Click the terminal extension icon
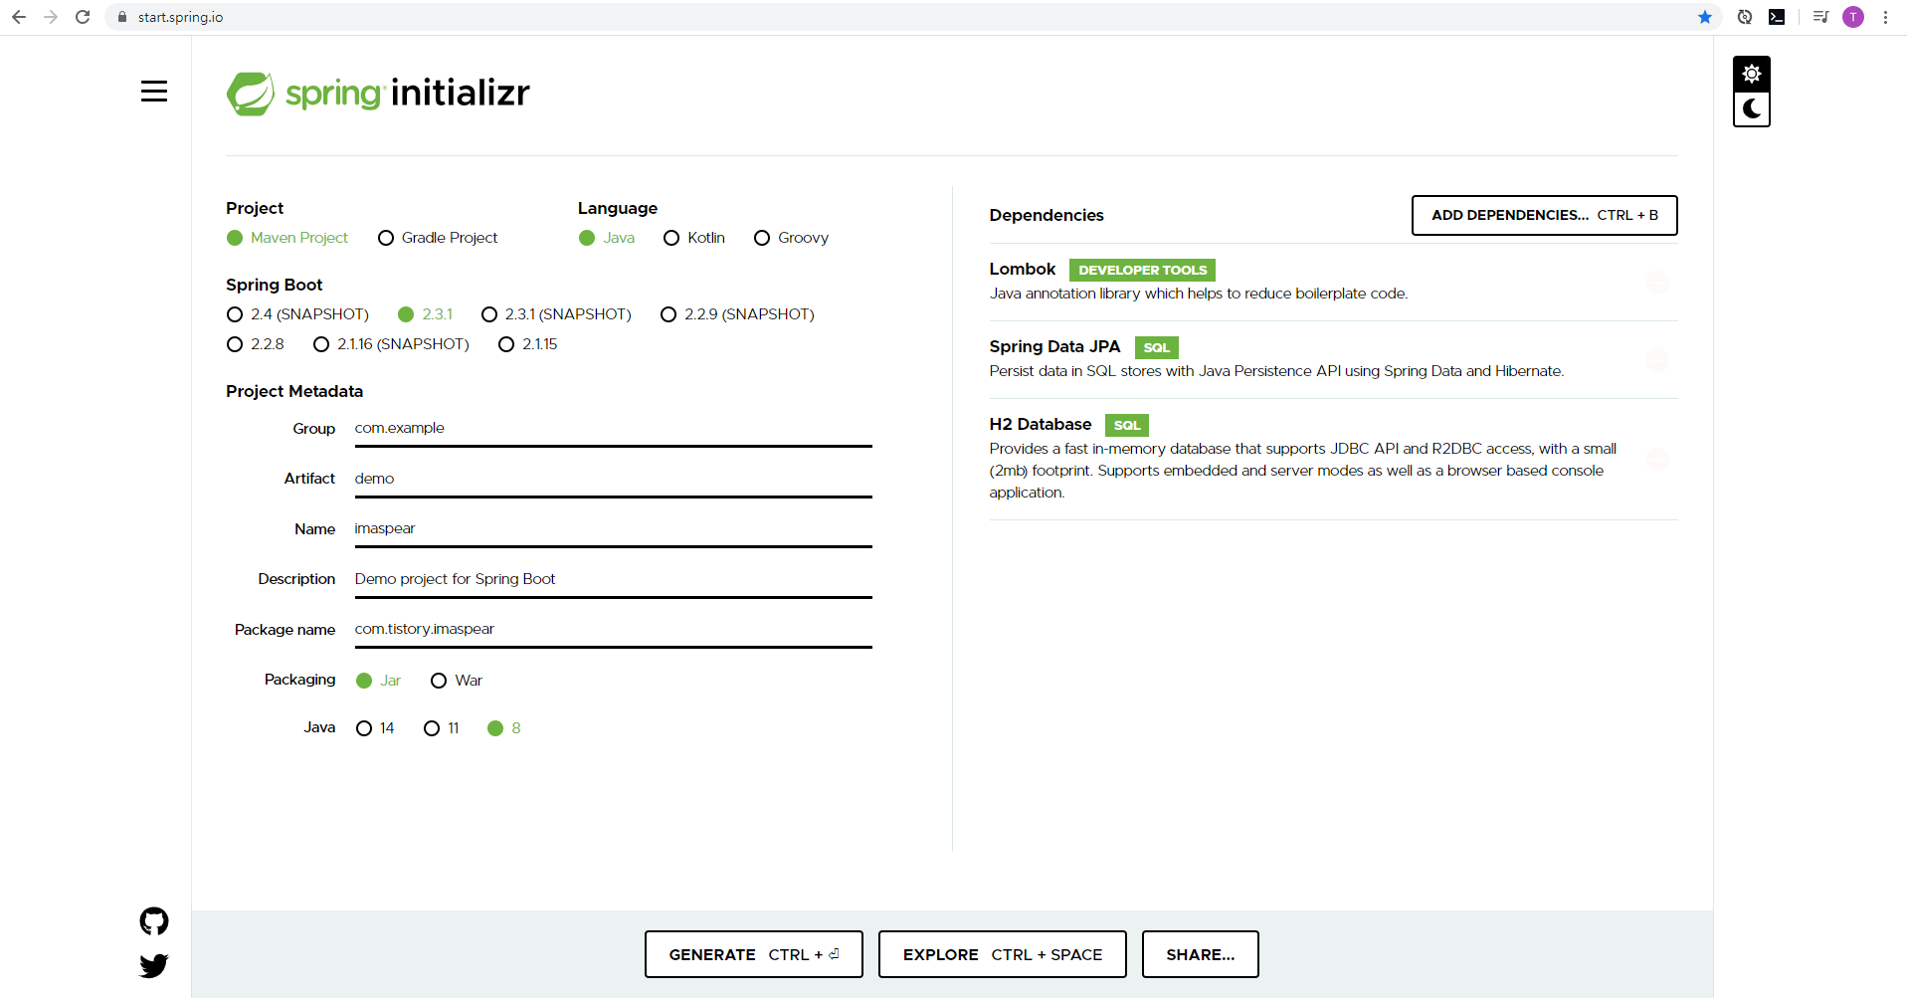The width and height of the screenshot is (1907, 998). [x=1777, y=17]
